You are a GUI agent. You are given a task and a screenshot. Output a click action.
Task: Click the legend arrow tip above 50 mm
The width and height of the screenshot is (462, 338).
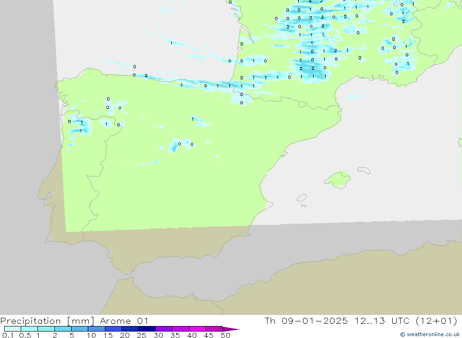[231, 329]
